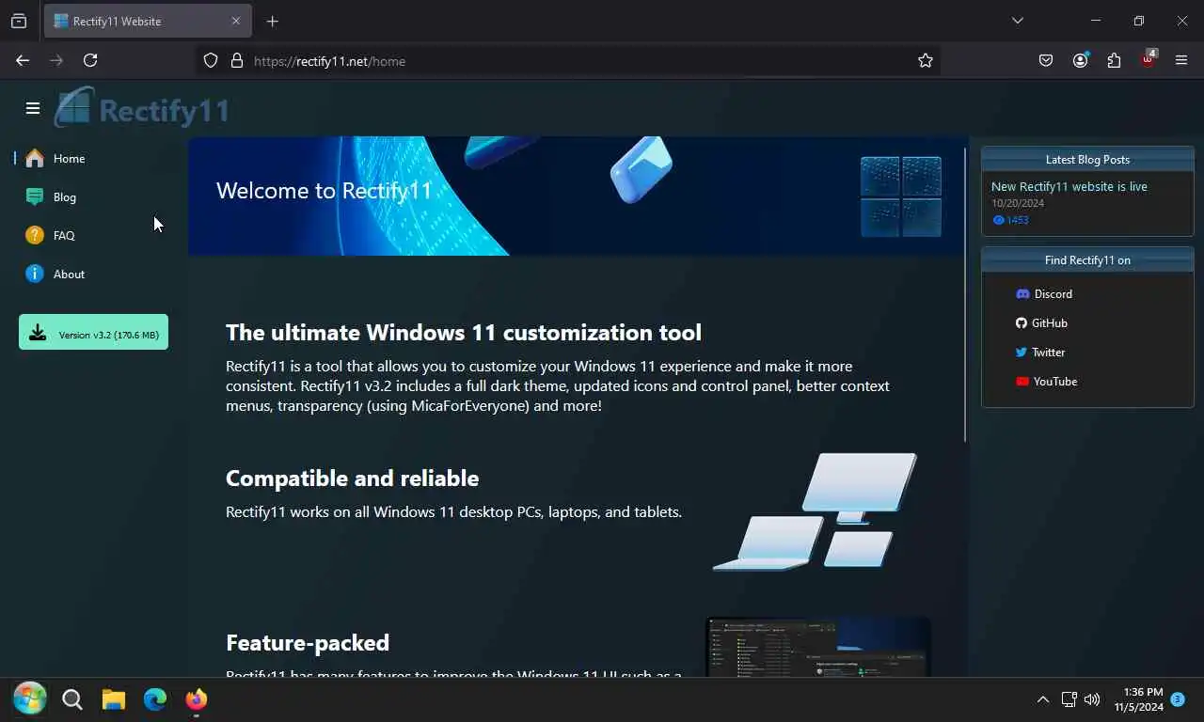This screenshot has height=722, width=1204.
Task: Launch Microsoft Edge from taskbar
Action: click(155, 699)
